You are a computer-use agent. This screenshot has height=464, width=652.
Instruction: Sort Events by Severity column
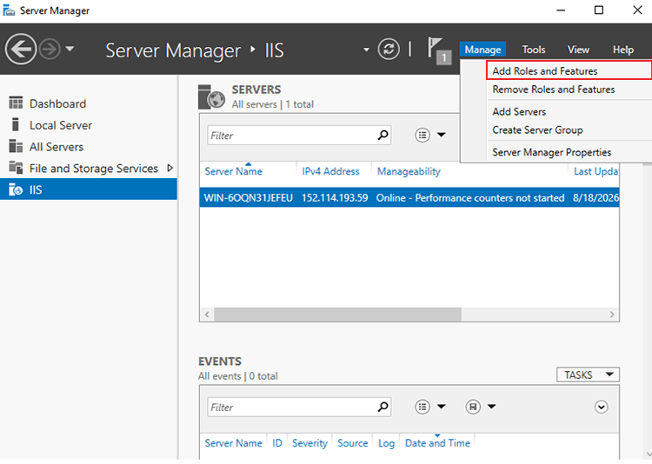tap(309, 443)
